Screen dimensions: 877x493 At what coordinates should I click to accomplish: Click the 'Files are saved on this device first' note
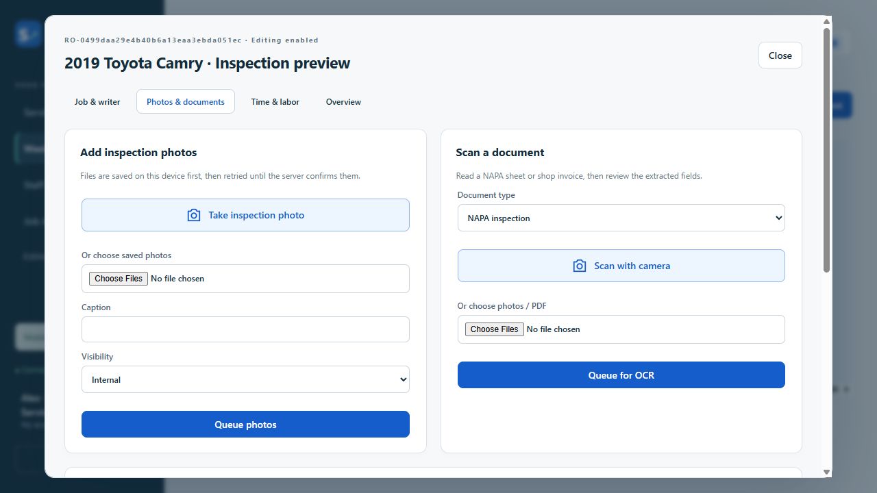[x=220, y=176]
